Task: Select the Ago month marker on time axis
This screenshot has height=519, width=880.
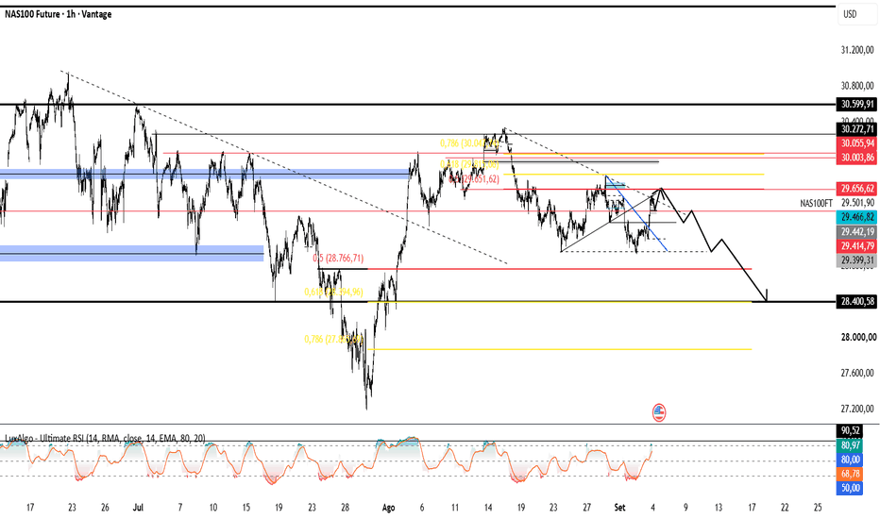Action: pyautogui.click(x=388, y=508)
